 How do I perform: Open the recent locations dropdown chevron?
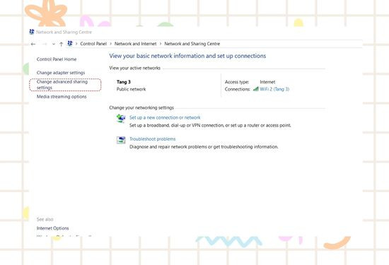[x=53, y=44]
